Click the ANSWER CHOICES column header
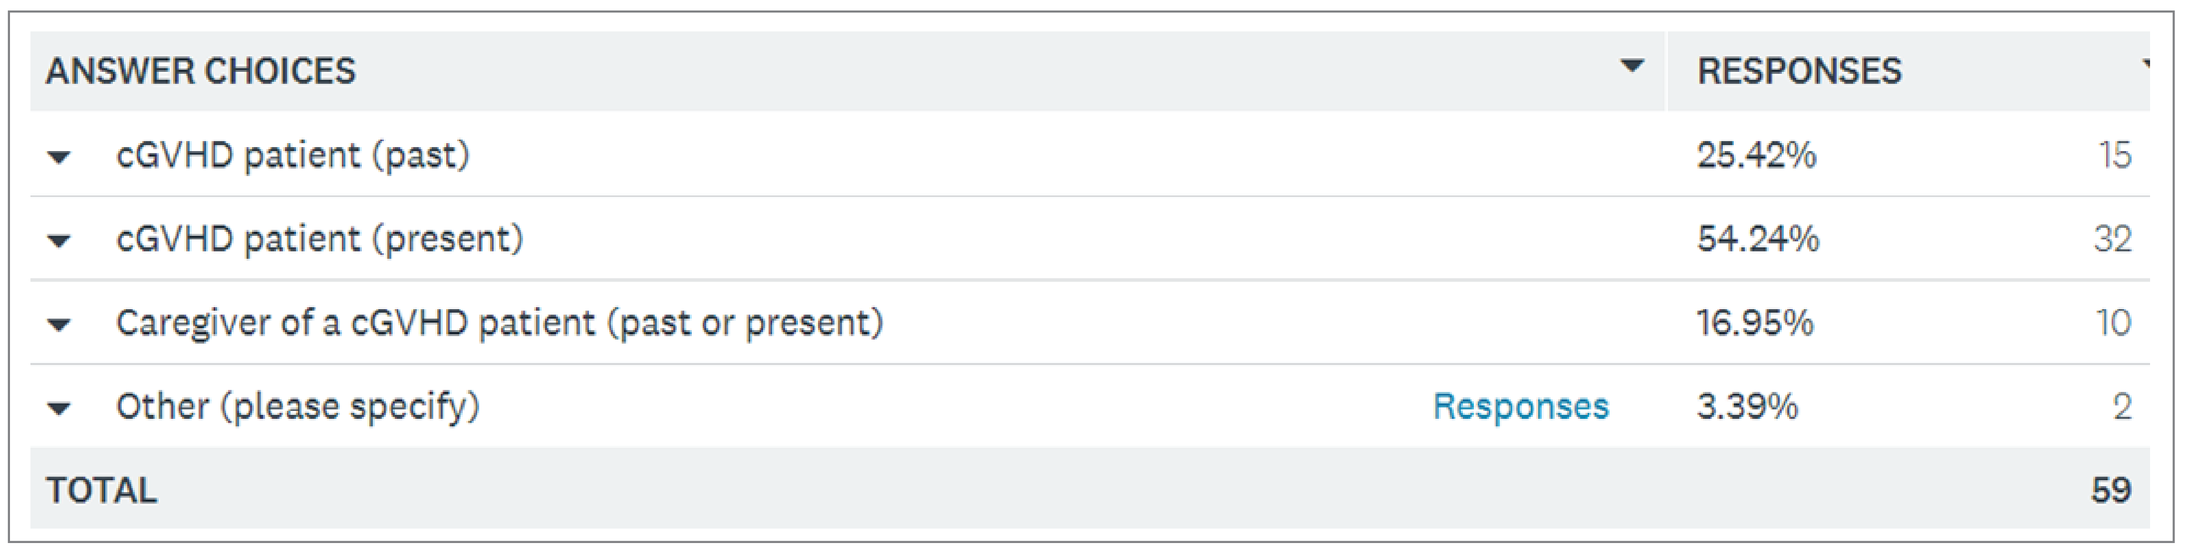2186x555 pixels. (200, 71)
